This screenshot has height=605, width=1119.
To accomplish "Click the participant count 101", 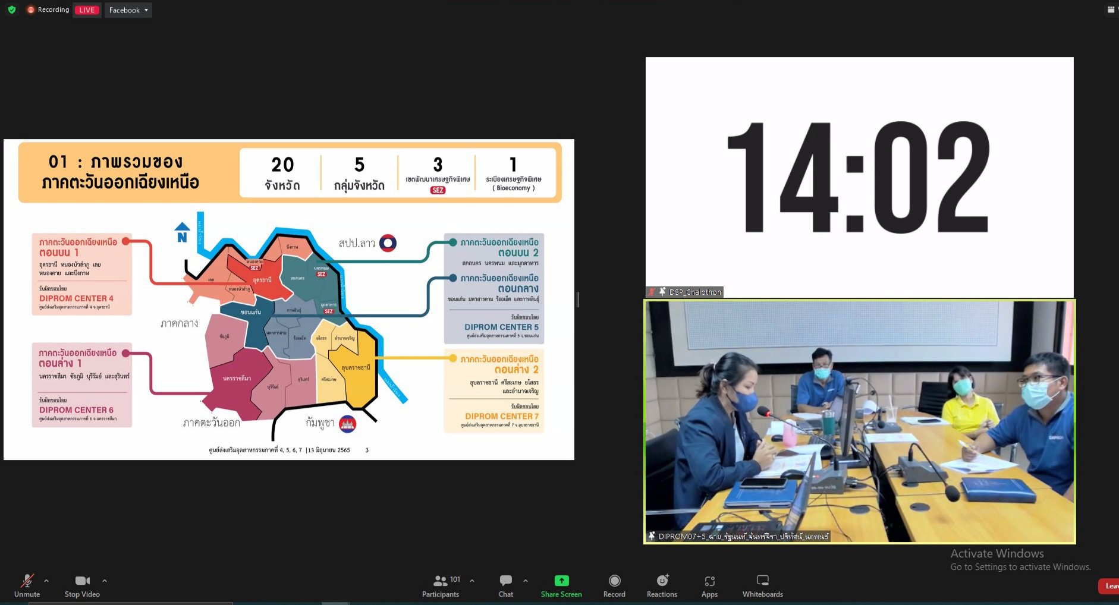I will coord(455,579).
